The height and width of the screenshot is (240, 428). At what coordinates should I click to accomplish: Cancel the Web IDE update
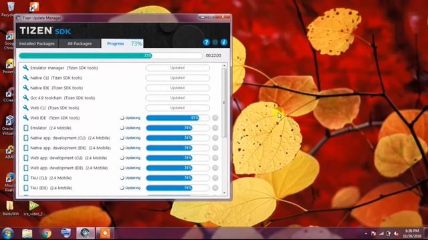coord(215,118)
